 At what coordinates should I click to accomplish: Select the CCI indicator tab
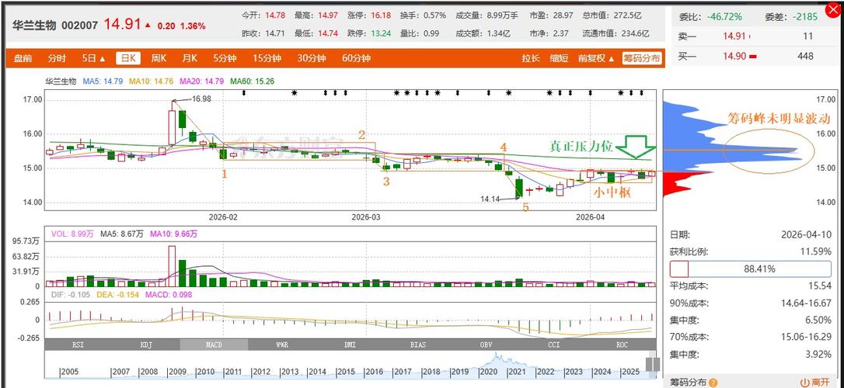point(554,345)
